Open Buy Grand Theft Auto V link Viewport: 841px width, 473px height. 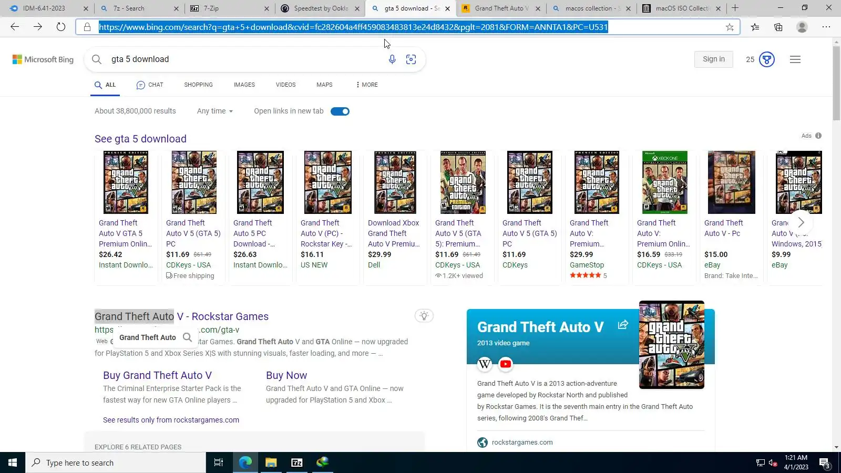click(x=157, y=375)
